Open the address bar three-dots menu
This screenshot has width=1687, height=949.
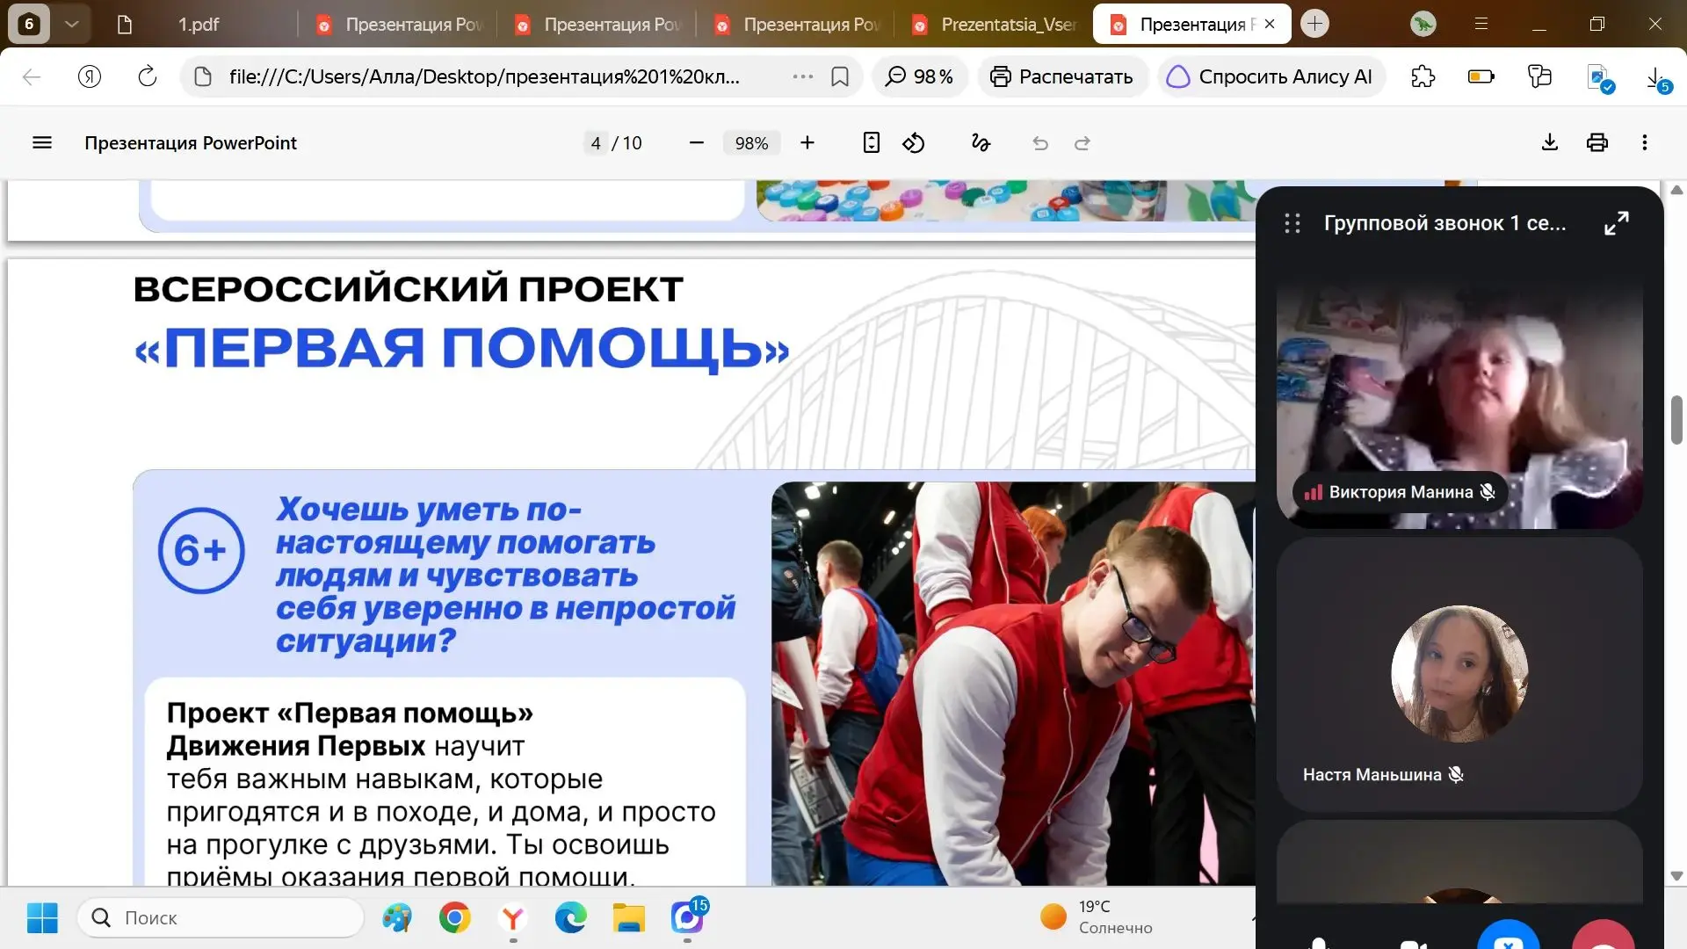pos(802,77)
